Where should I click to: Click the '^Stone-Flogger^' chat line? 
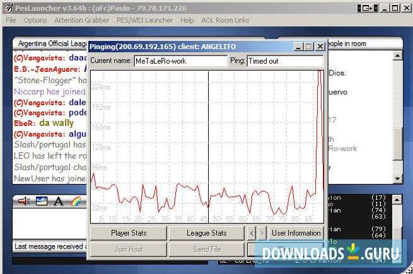[x=50, y=80]
